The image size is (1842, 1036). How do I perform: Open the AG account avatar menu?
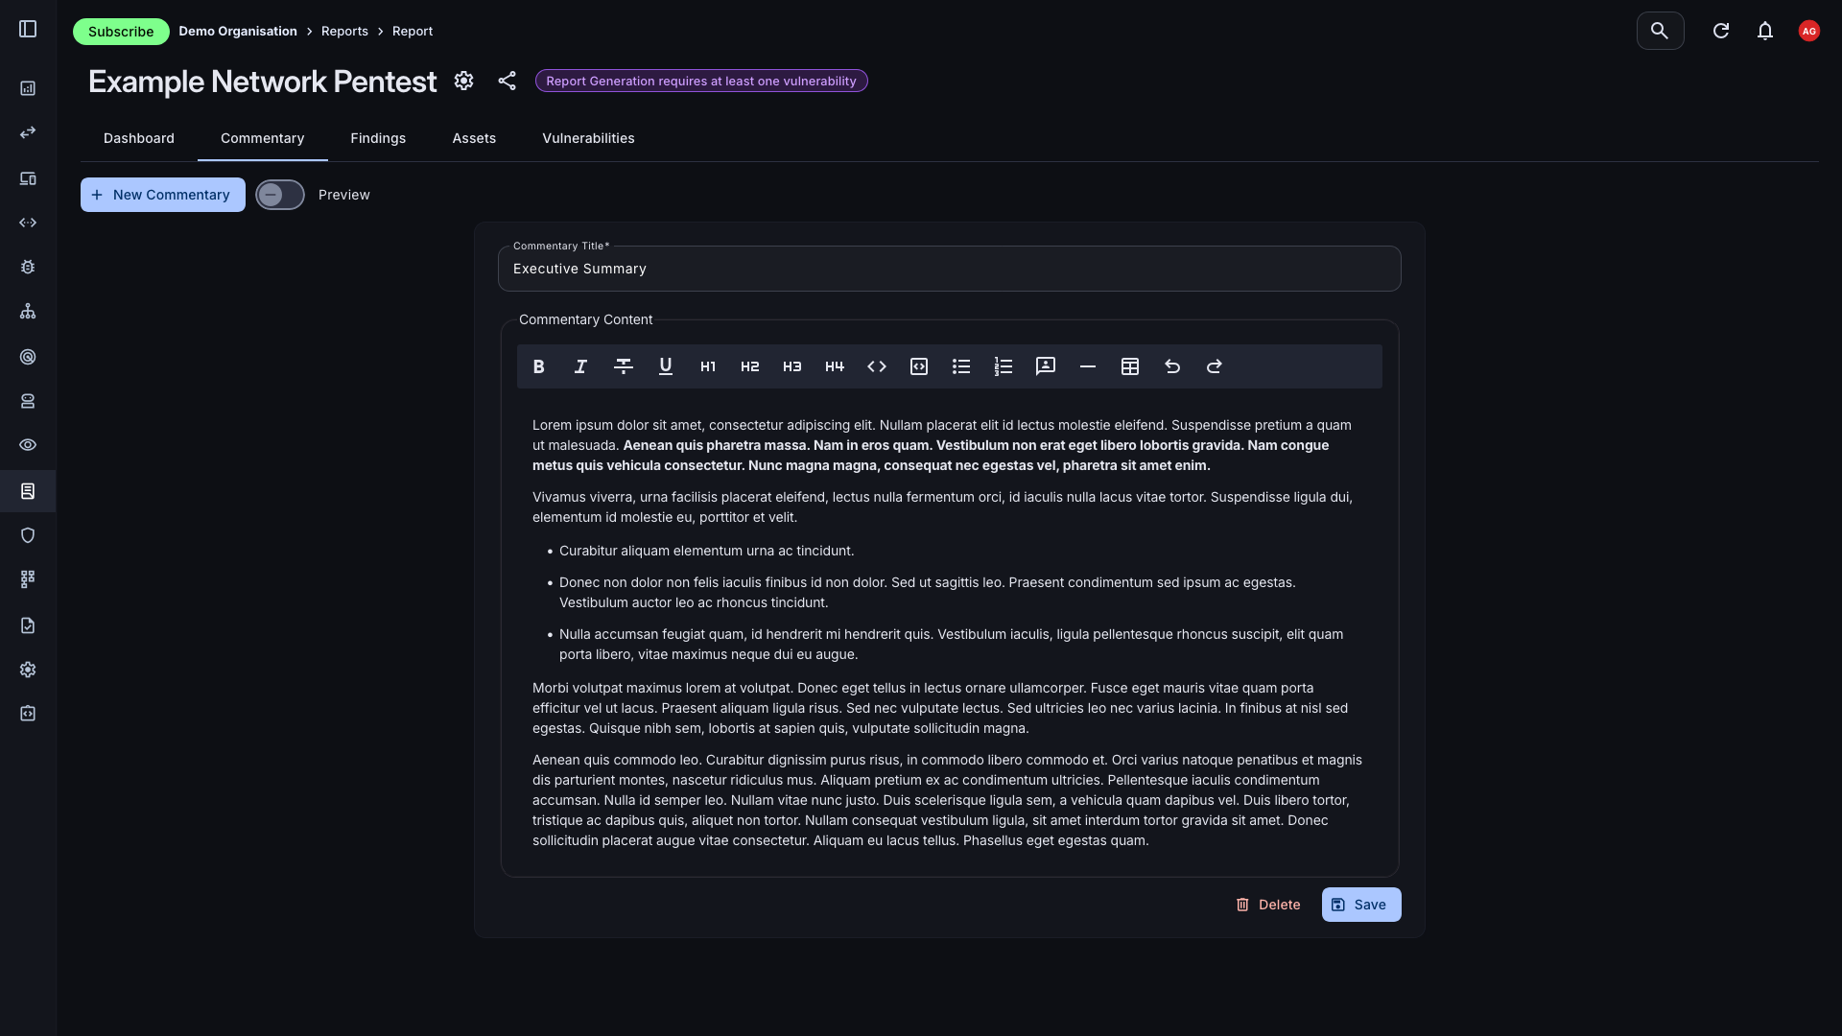pos(1808,31)
